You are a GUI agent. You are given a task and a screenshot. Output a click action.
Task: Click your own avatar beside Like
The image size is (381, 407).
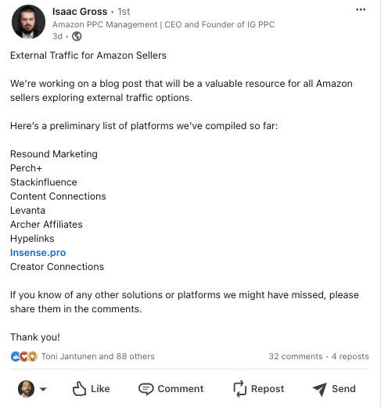coord(26,389)
